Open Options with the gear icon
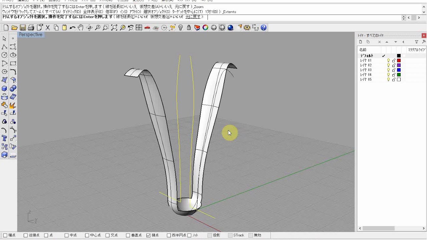 tap(247, 28)
